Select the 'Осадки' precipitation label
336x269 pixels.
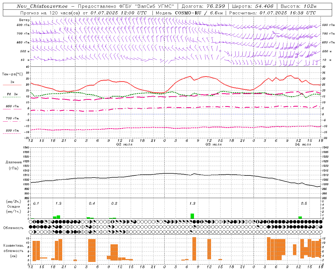click(13, 206)
